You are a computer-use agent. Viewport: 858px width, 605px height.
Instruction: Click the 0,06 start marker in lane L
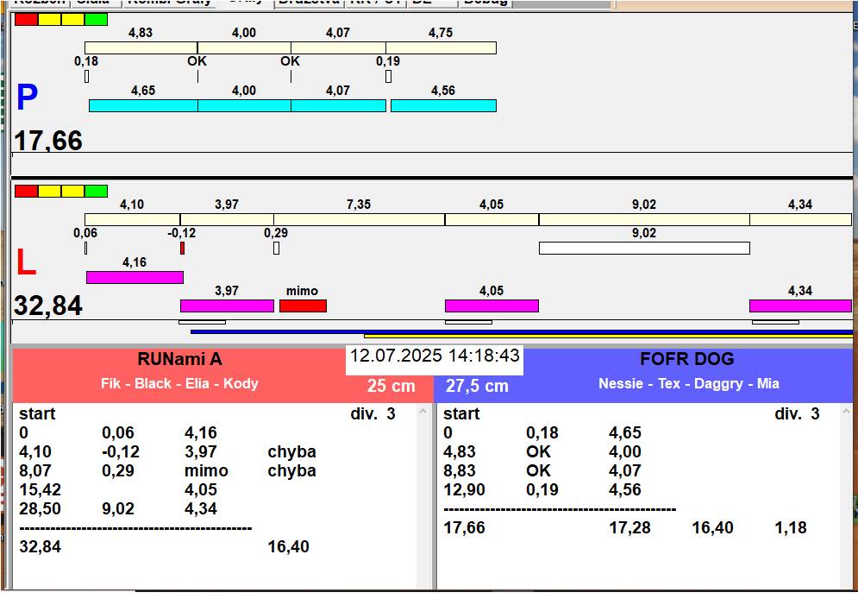[x=86, y=249]
